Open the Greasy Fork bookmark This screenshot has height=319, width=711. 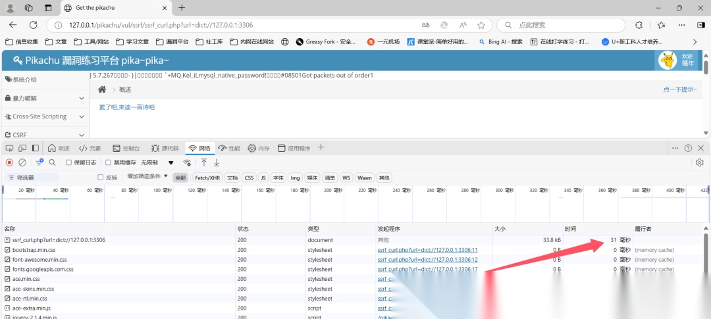pos(326,41)
